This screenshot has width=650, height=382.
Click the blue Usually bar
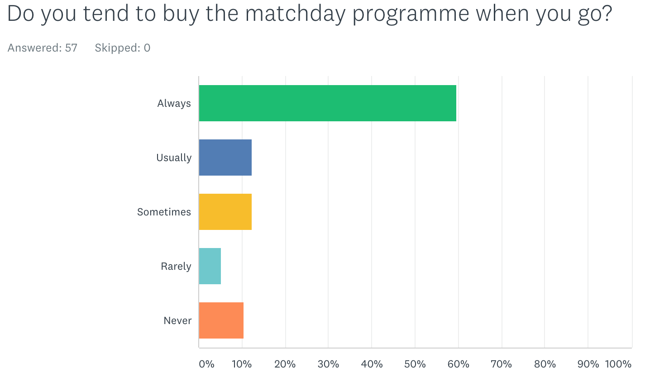[225, 158]
